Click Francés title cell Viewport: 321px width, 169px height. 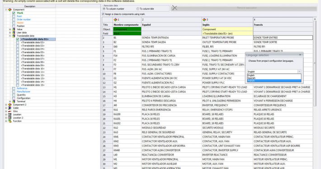pos(283,25)
